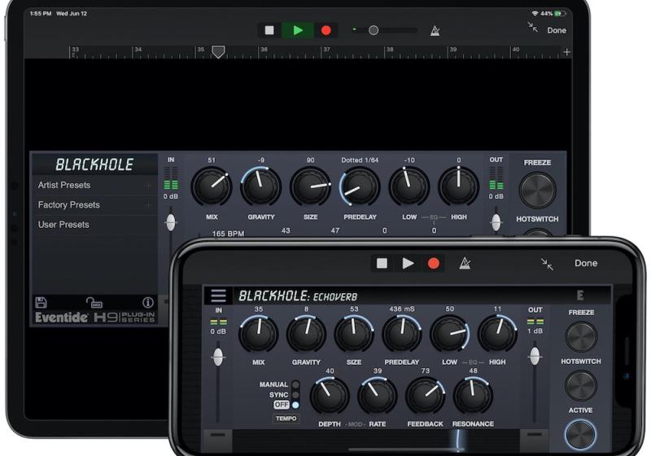This screenshot has height=456, width=651.
Task: Add a section with timeline plus icon
Action: (x=566, y=52)
